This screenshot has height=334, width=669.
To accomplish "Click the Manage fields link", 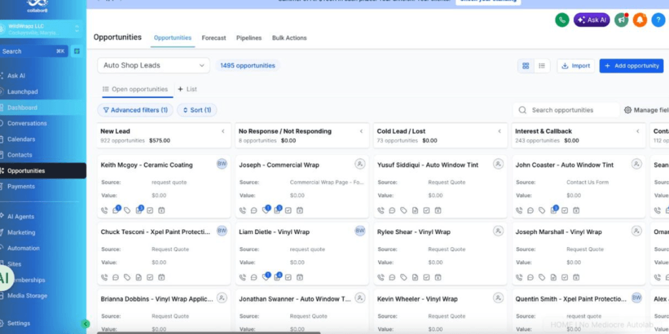I will pos(646,110).
